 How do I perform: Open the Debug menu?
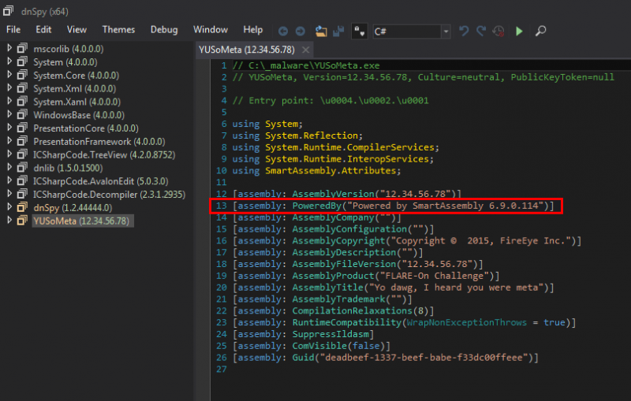[164, 29]
